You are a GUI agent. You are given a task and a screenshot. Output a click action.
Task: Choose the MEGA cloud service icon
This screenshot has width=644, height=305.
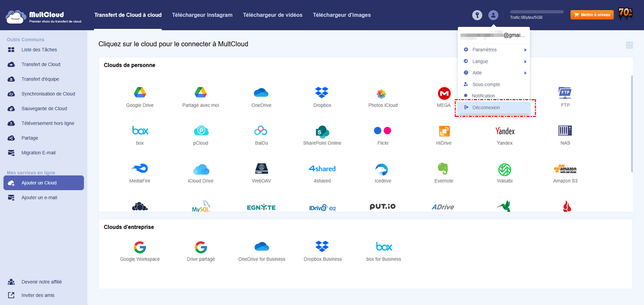444,93
